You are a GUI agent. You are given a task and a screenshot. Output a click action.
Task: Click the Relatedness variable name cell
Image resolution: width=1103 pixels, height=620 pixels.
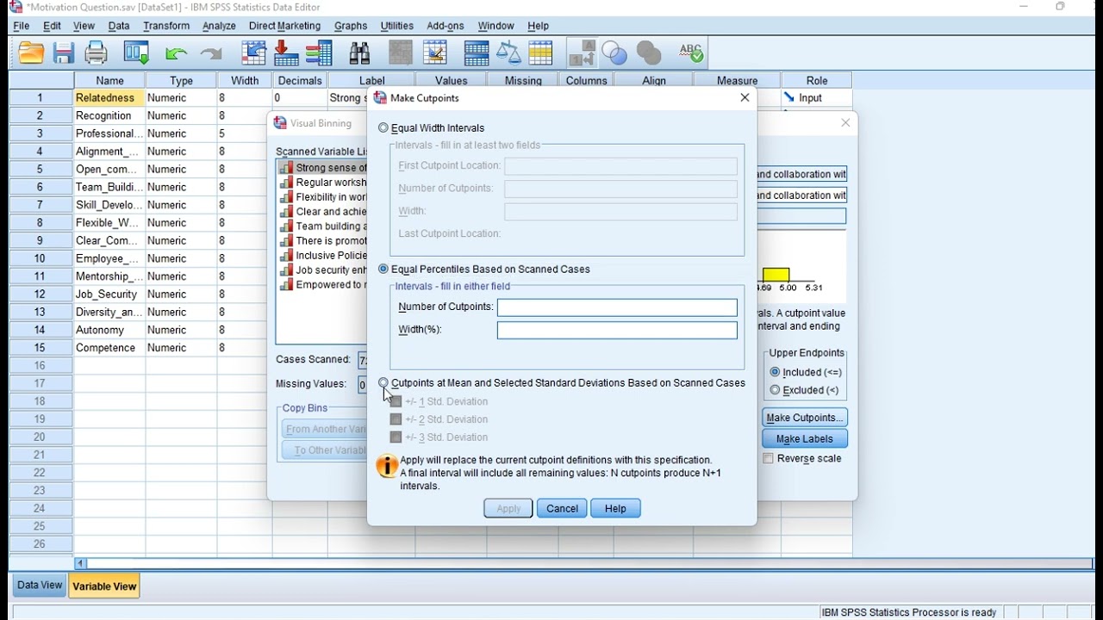point(109,98)
